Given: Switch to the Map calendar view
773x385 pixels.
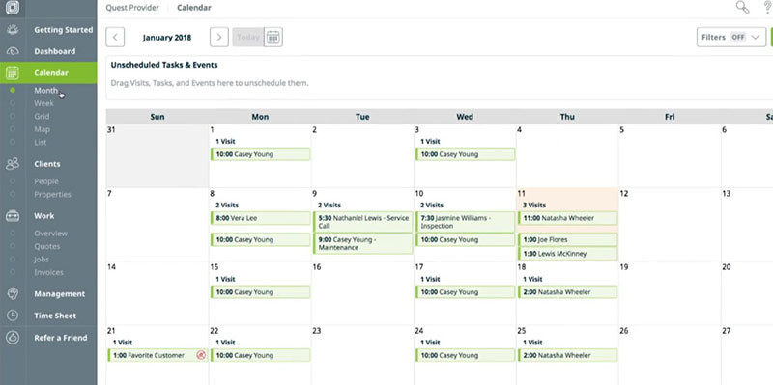Looking at the screenshot, I should (42, 129).
